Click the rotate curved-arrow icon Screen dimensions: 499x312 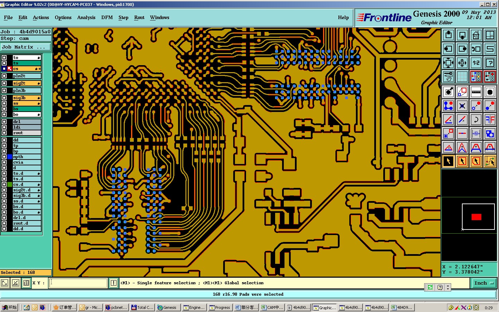(x=476, y=120)
